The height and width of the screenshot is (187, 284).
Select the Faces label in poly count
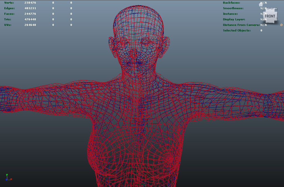(x=9, y=14)
